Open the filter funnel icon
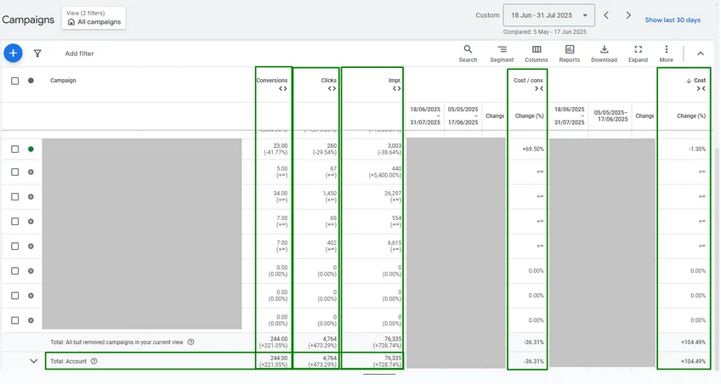 [37, 54]
